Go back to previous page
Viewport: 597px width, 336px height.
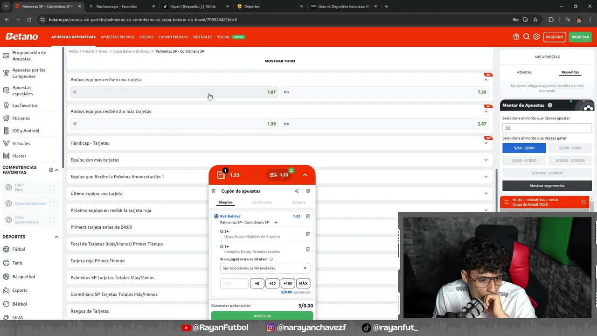7,20
